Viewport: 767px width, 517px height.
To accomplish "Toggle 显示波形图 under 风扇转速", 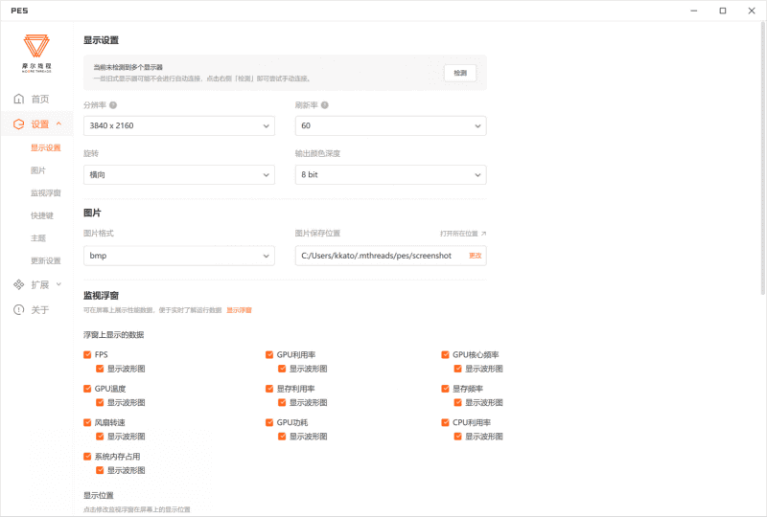I will point(100,436).
